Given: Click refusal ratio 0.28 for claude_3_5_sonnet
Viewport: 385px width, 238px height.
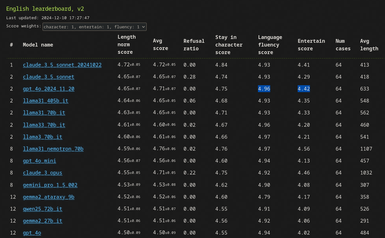Looking at the screenshot, I should pos(190,77).
